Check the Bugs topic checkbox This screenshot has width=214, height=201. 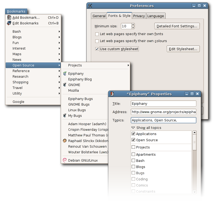(x=133, y=173)
